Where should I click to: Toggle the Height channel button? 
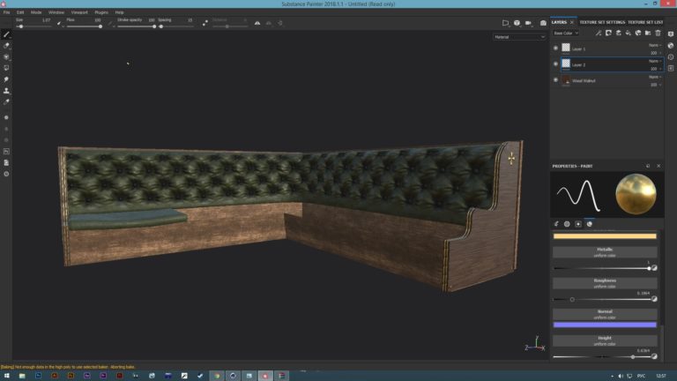(605, 340)
